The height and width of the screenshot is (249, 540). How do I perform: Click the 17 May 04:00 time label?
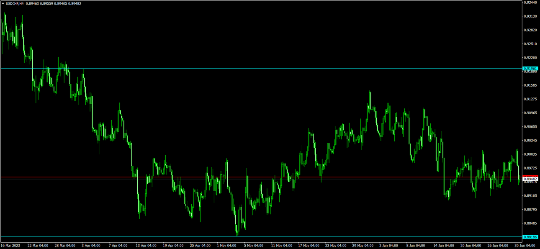click(x=309, y=246)
